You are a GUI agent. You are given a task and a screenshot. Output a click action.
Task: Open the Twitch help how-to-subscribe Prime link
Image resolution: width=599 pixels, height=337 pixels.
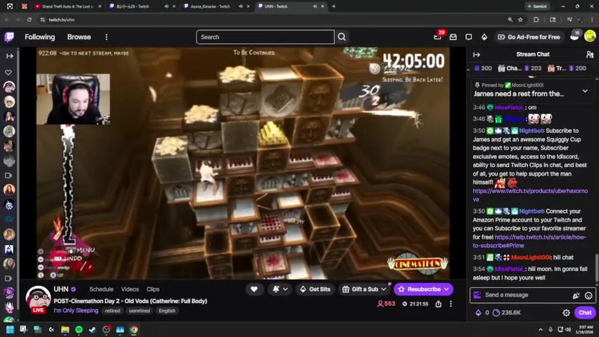click(530, 241)
